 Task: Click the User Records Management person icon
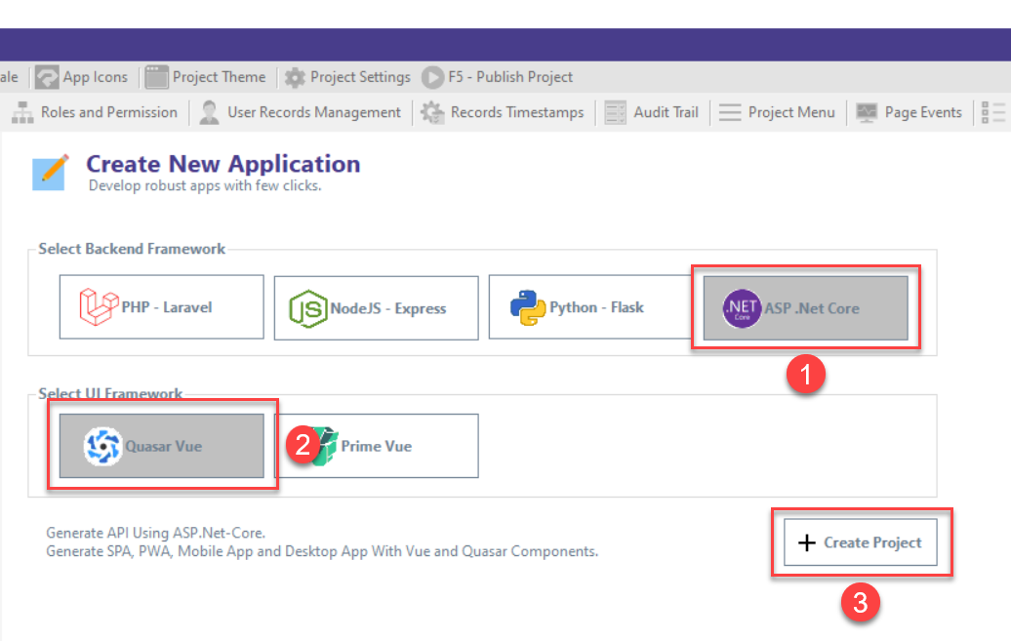[x=209, y=112]
